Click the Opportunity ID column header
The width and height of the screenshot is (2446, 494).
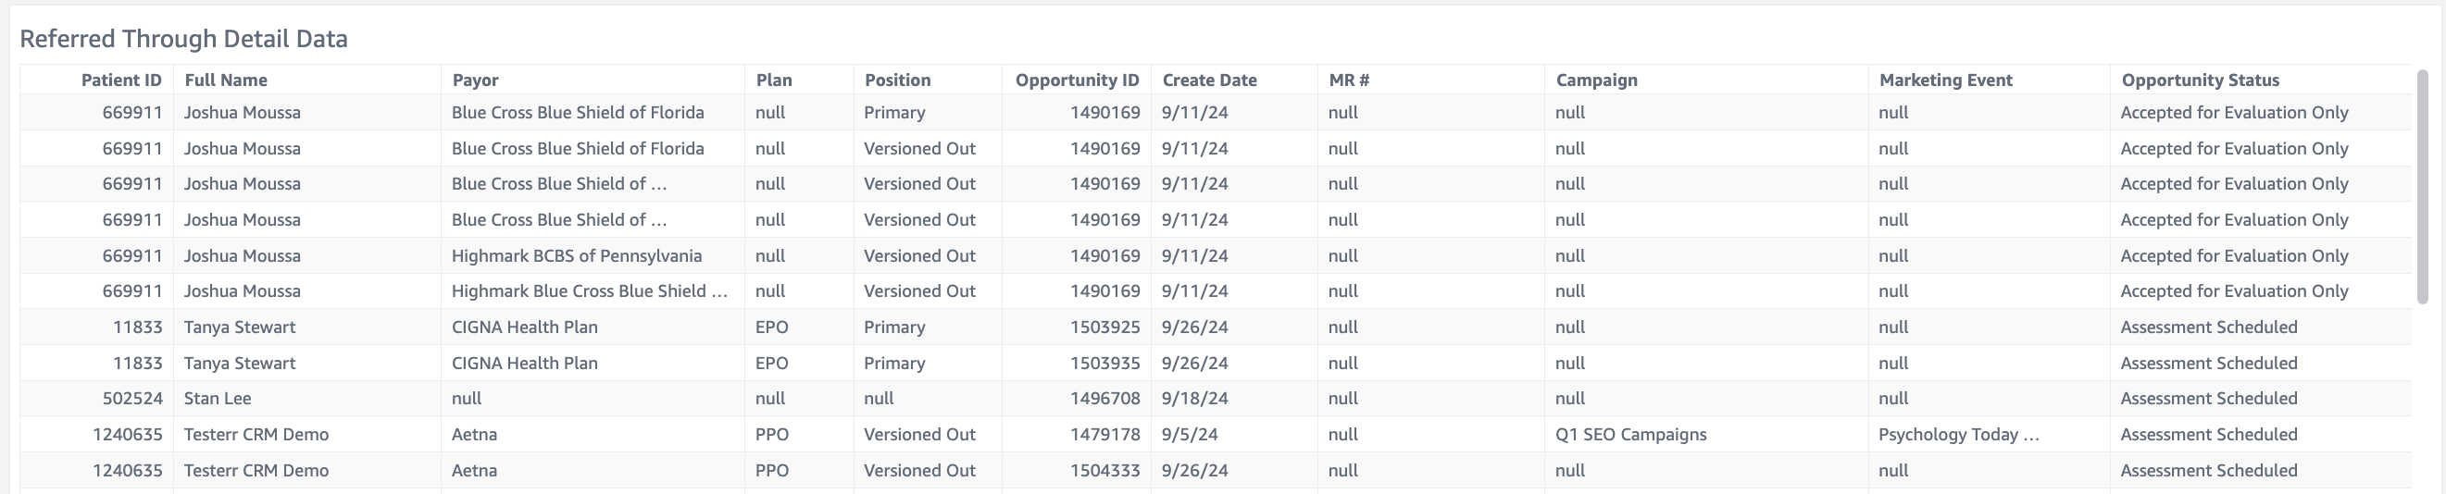[x=1077, y=80]
